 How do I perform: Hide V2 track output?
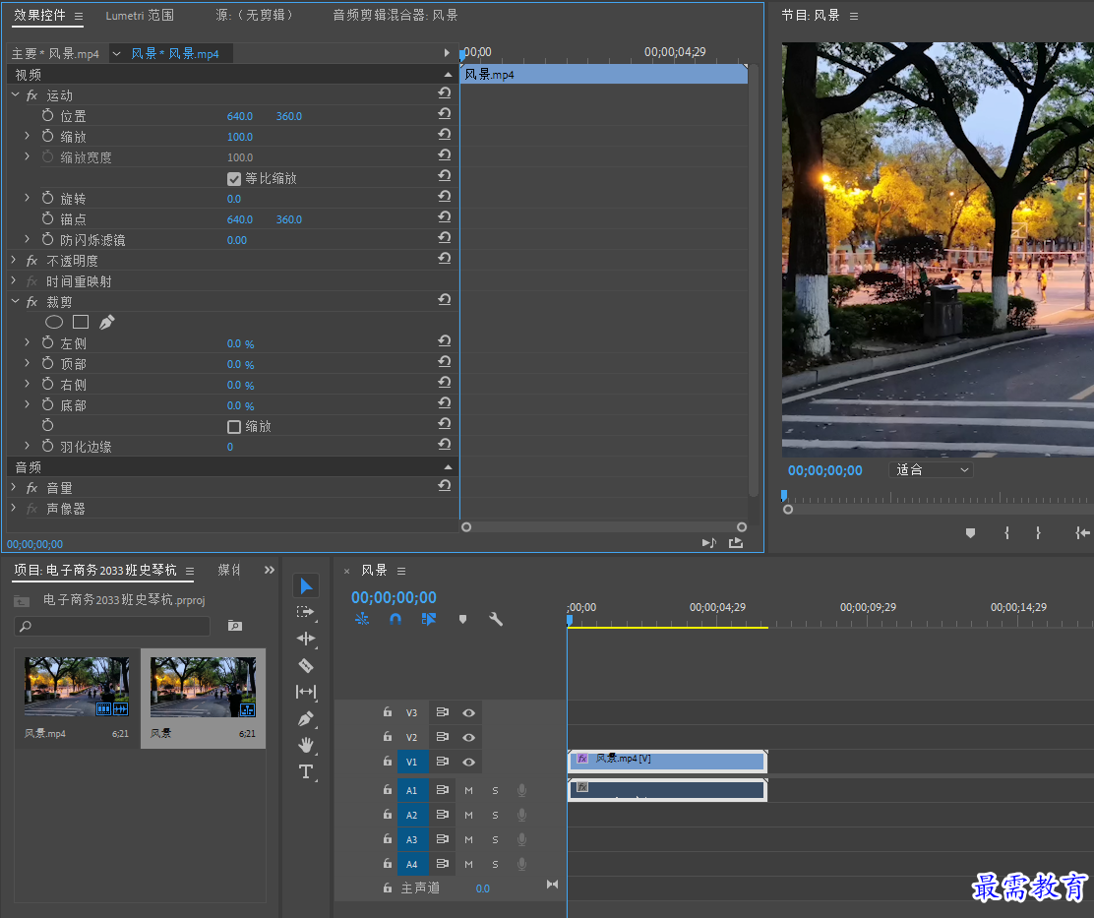(x=469, y=737)
